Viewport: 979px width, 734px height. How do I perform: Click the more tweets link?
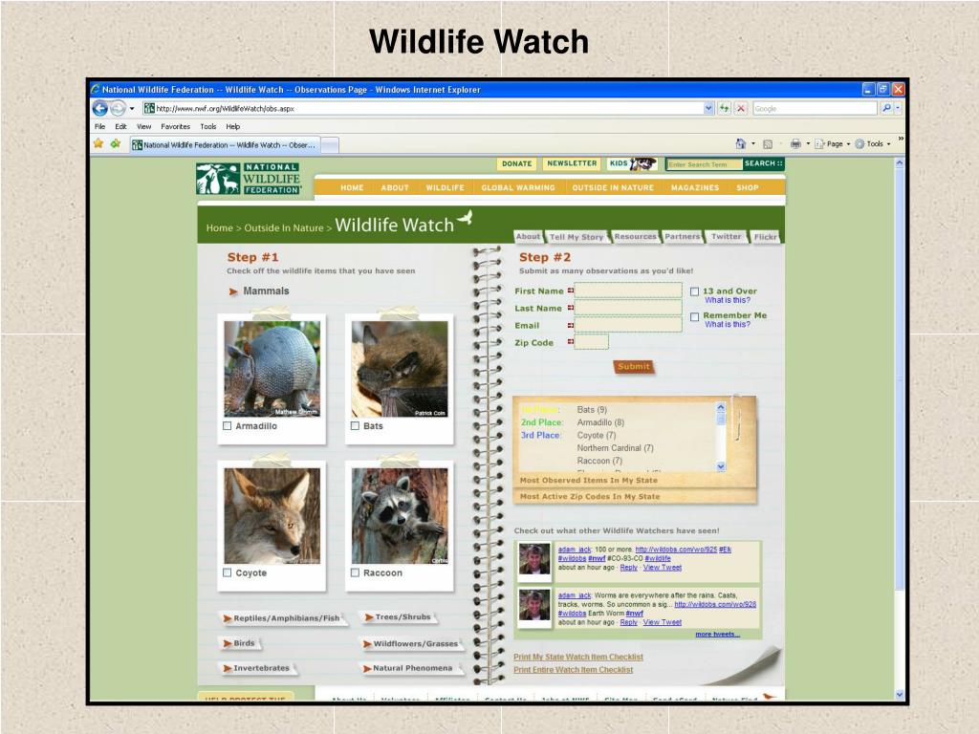point(717,635)
